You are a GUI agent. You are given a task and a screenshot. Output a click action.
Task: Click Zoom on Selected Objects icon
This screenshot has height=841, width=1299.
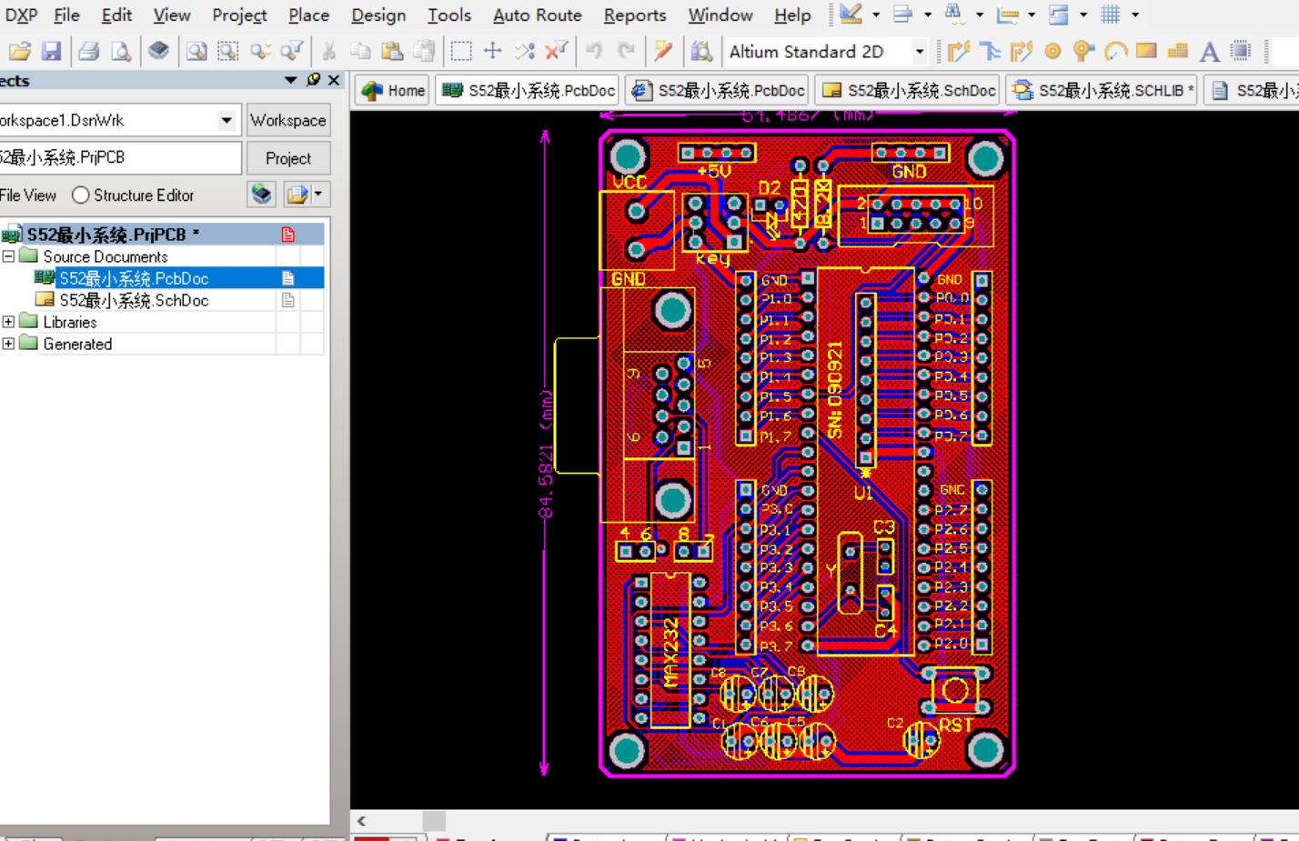click(x=260, y=51)
